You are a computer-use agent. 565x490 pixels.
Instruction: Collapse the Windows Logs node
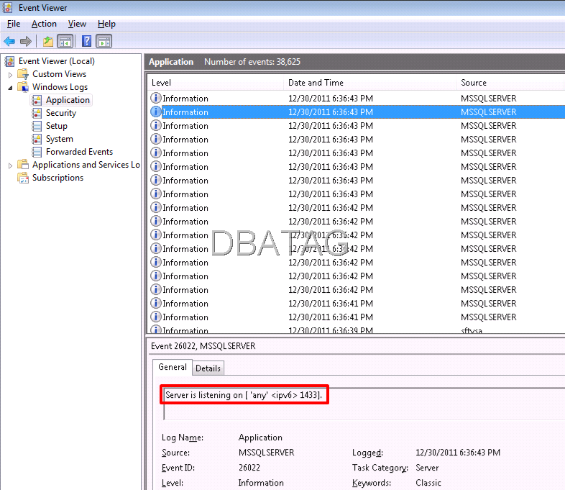pyautogui.click(x=10, y=87)
